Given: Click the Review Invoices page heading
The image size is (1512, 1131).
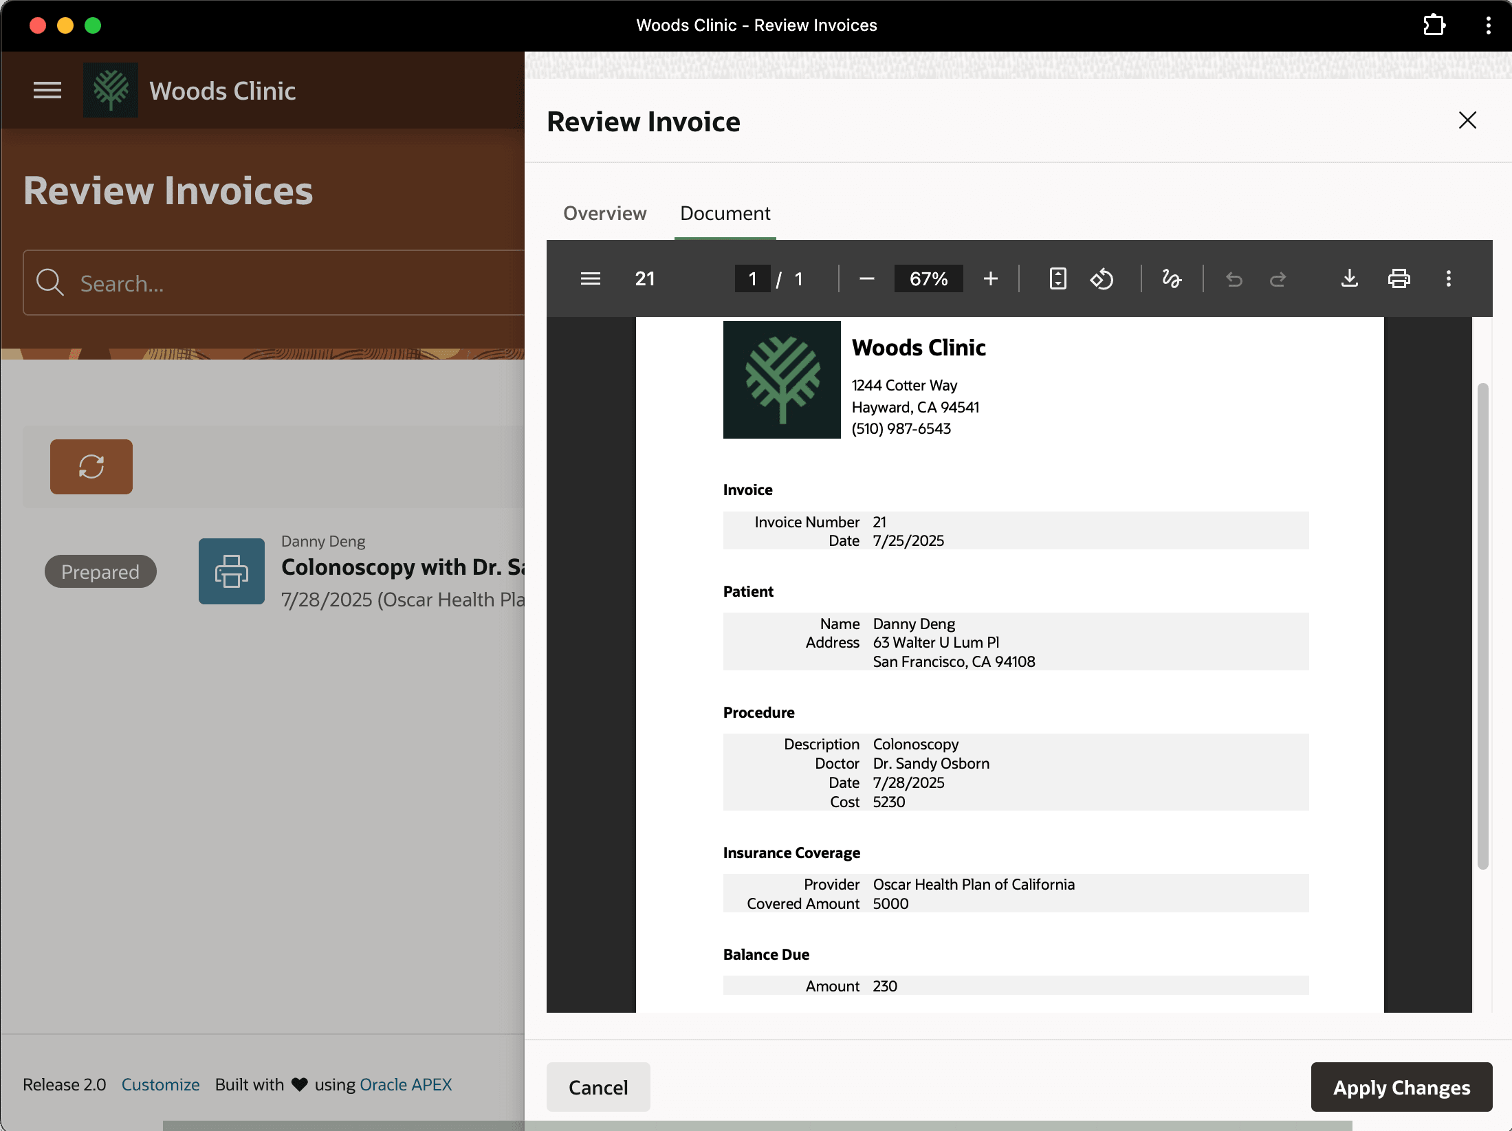Looking at the screenshot, I should [168, 190].
